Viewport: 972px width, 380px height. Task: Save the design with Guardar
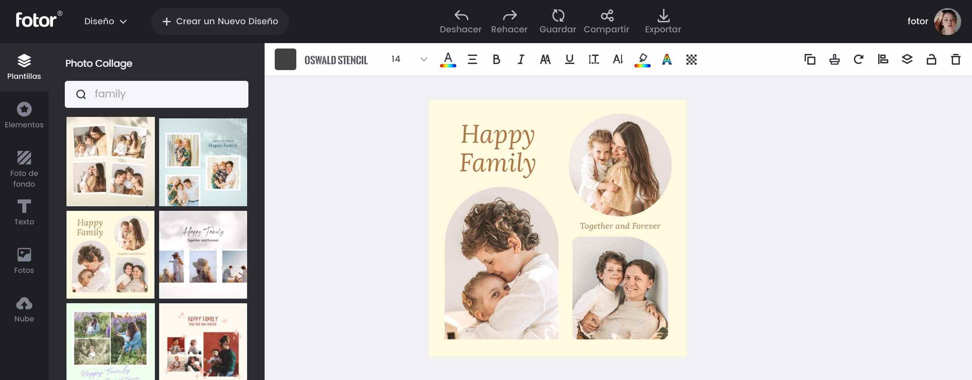(x=558, y=22)
